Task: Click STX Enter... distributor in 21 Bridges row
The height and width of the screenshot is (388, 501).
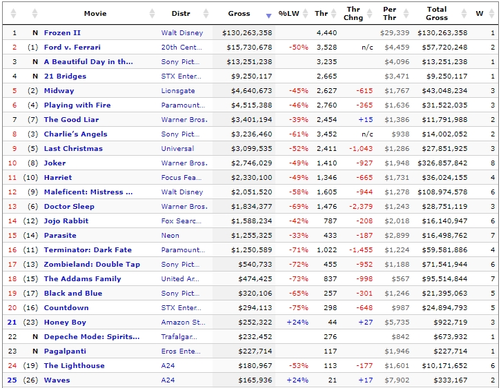Action: tap(181, 76)
